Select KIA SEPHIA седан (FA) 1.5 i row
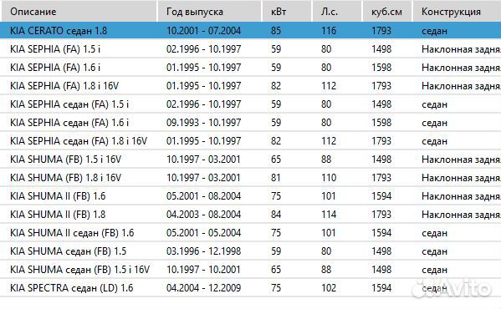 pos(251,104)
